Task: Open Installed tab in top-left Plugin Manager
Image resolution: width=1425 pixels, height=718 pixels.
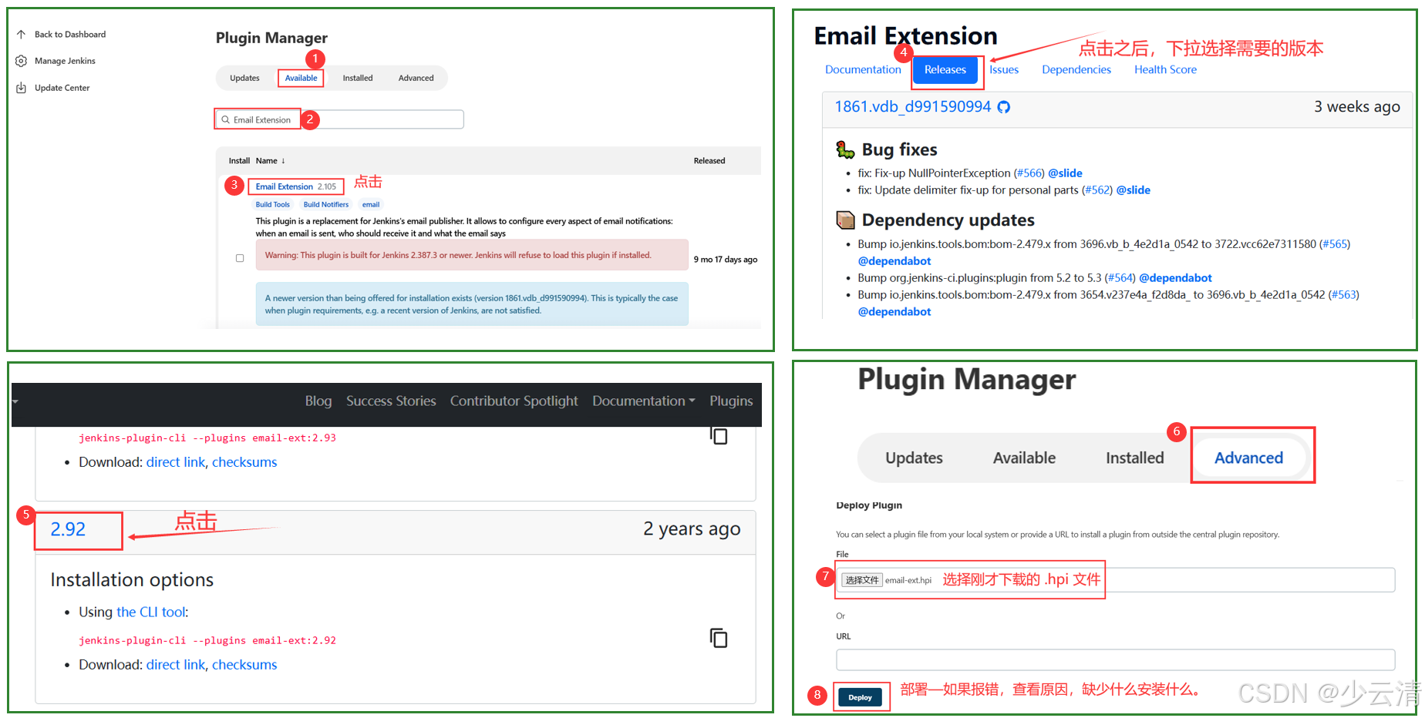Action: tap(358, 78)
